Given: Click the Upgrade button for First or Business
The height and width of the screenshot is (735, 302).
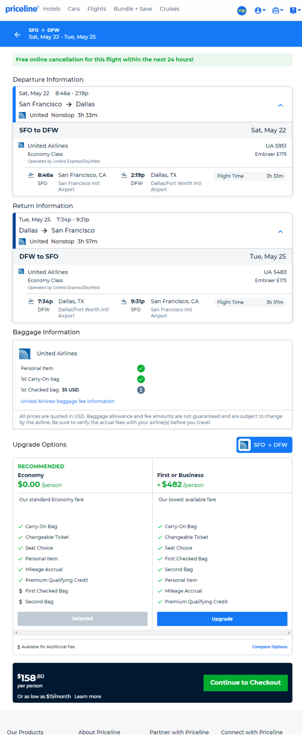Looking at the screenshot, I should (x=222, y=619).
